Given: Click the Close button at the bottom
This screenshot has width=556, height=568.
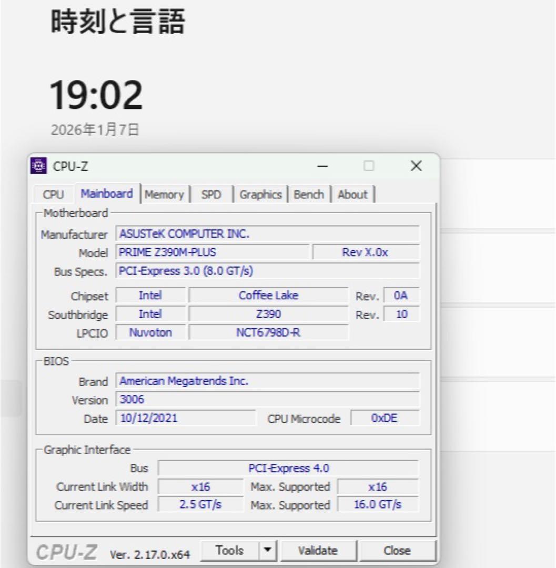Looking at the screenshot, I should [397, 550].
